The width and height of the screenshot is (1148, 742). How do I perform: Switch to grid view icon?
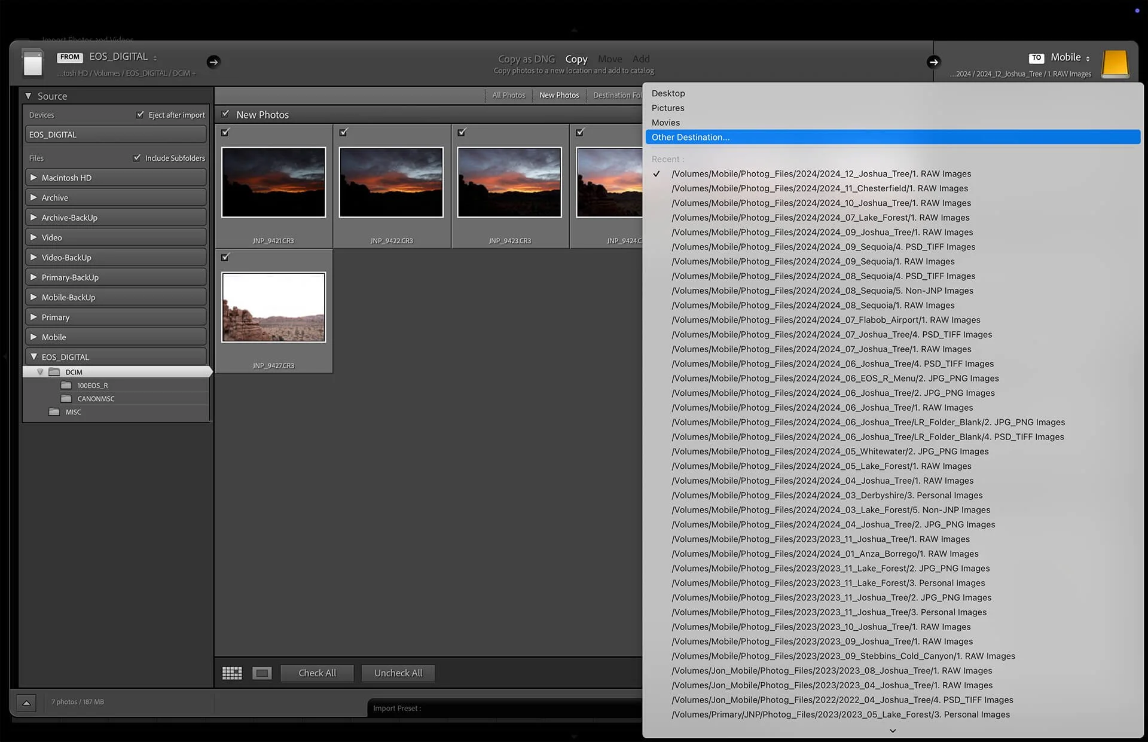(232, 673)
